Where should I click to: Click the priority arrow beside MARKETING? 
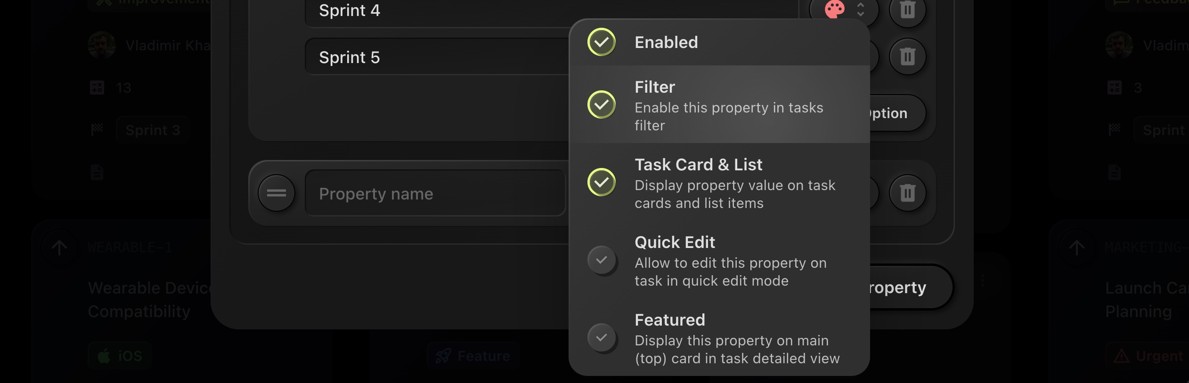[1076, 247]
